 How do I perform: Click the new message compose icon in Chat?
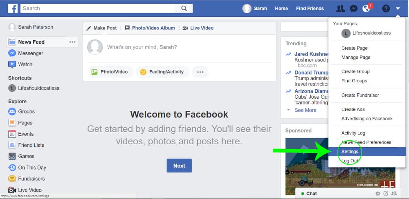tap(386, 194)
